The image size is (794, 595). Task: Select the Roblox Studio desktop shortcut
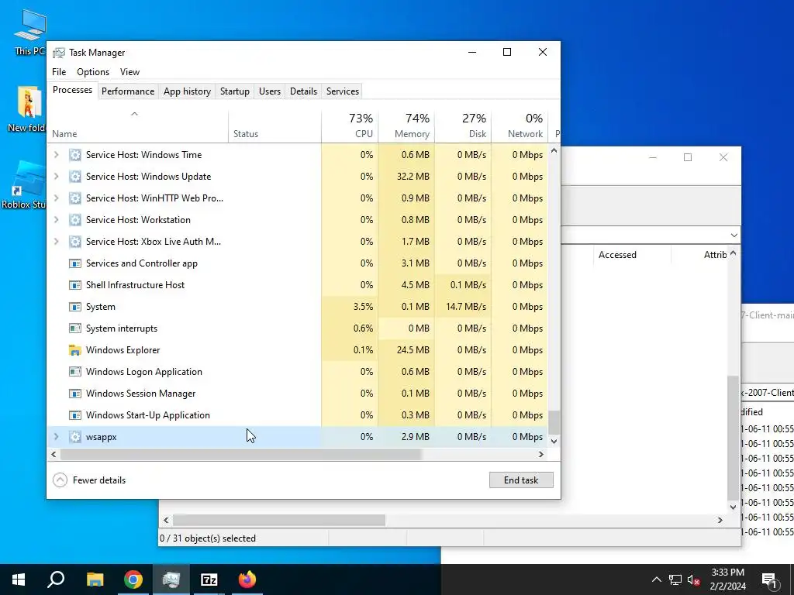click(x=24, y=184)
